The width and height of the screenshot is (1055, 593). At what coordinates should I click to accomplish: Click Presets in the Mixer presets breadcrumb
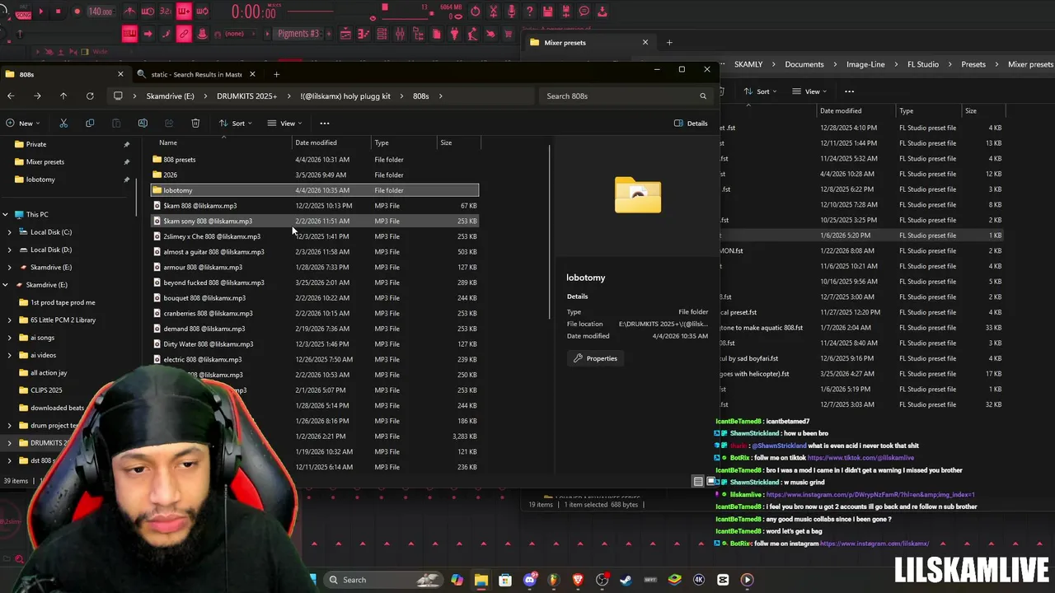[x=973, y=64]
